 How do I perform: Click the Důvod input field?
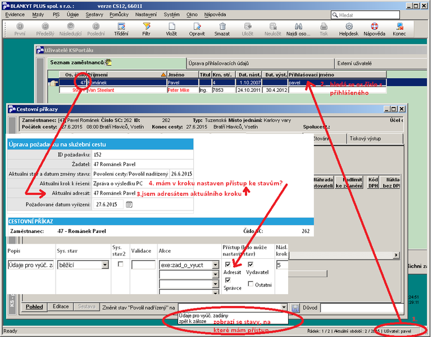362,308
